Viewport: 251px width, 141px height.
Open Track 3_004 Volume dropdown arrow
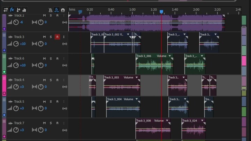[x=137, y=99]
